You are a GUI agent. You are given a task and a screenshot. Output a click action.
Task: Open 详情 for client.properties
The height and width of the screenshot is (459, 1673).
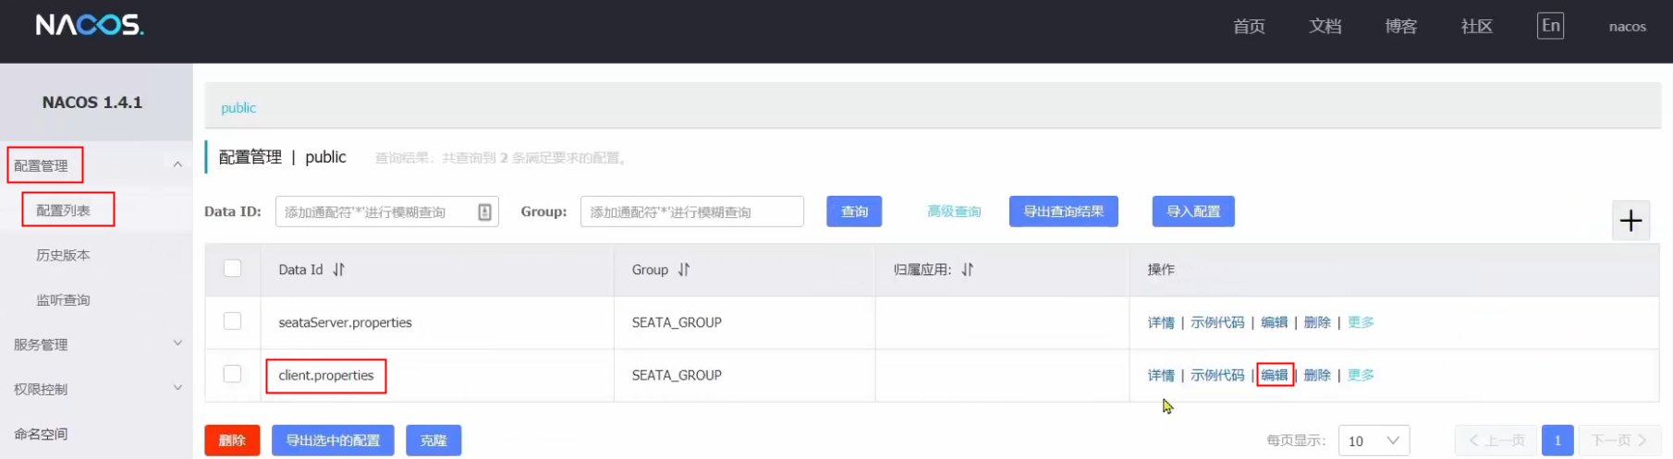coord(1161,375)
